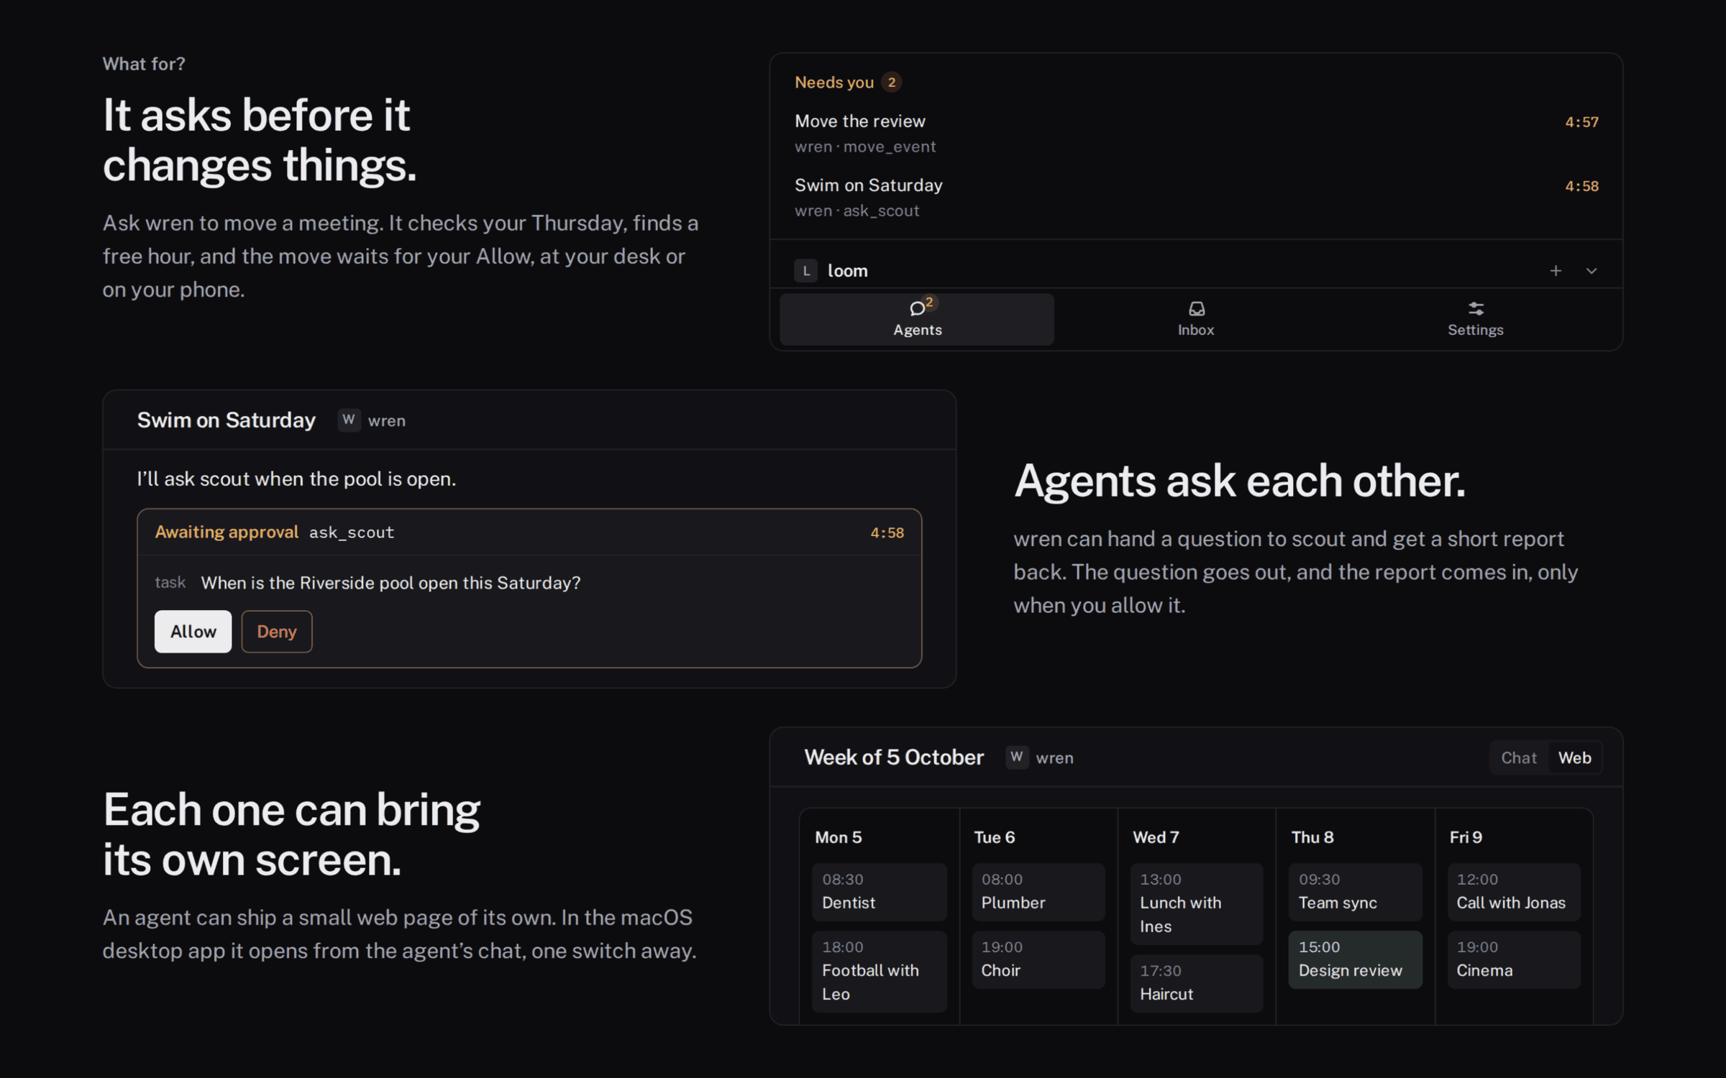
Task: Expand the loom chevron dropdown
Action: click(1592, 271)
